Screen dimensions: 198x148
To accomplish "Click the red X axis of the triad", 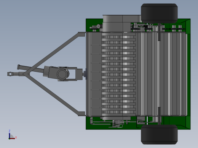I will (x=12, y=139).
